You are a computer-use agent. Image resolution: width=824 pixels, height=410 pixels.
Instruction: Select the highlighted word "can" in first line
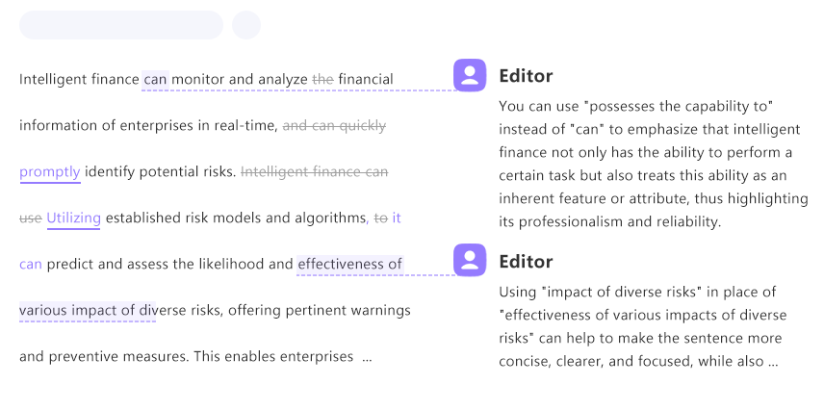[155, 79]
